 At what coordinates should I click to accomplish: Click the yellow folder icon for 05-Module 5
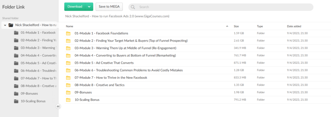click(68, 63)
